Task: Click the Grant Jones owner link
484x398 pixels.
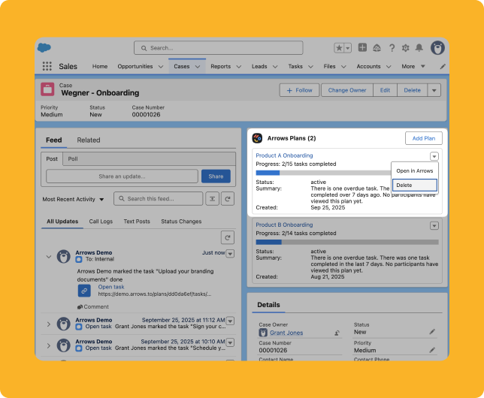Action: pos(286,333)
